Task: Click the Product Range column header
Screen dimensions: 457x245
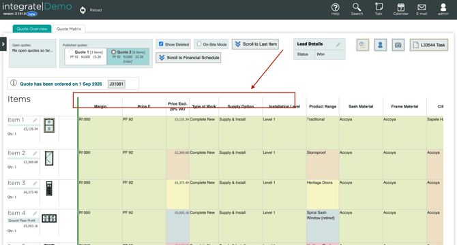Action: pyautogui.click(x=323, y=106)
